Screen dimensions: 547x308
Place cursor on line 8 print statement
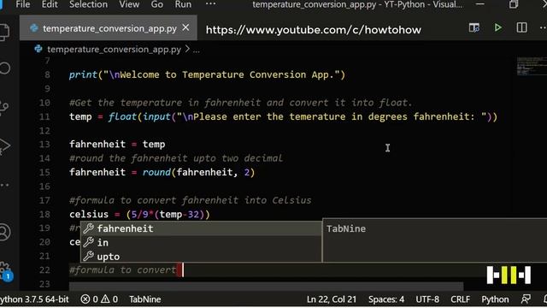[x=207, y=74]
